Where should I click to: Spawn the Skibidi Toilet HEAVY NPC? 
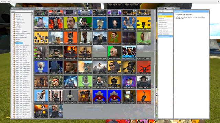[85, 24]
